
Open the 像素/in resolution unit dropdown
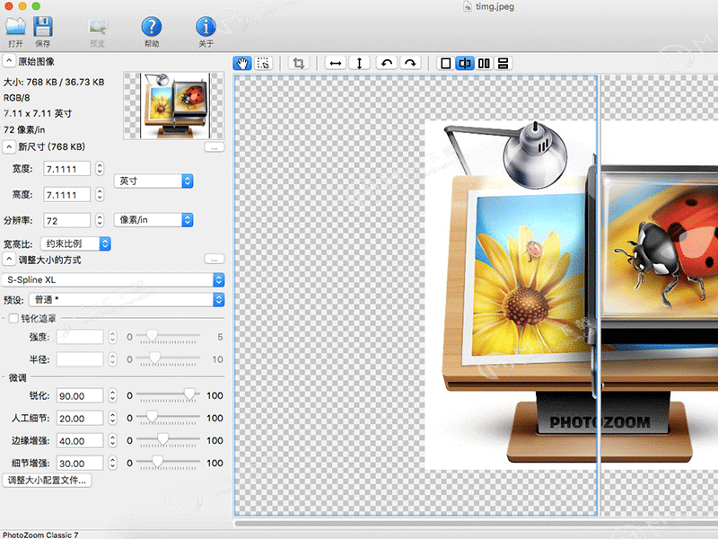pyautogui.click(x=153, y=220)
